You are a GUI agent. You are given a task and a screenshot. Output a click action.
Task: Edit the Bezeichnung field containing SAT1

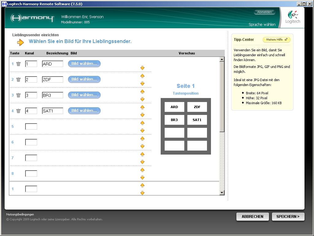52,111
